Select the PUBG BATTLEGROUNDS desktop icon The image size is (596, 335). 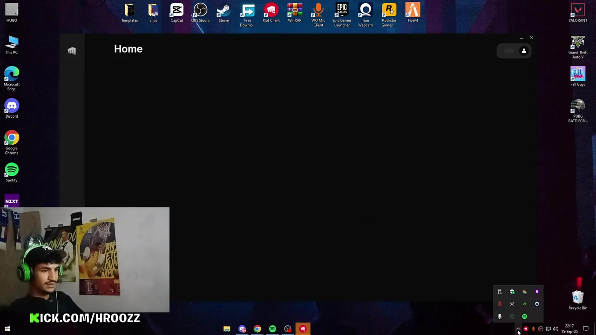(x=578, y=111)
